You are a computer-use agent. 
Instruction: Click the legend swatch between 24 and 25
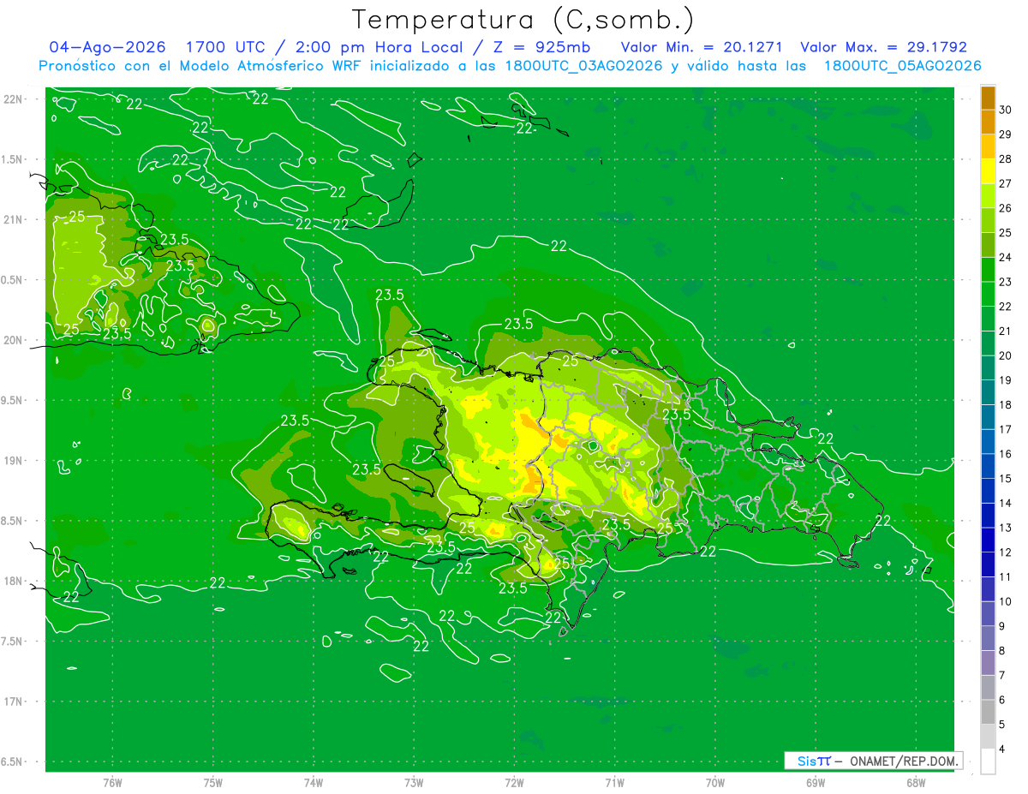[988, 245]
